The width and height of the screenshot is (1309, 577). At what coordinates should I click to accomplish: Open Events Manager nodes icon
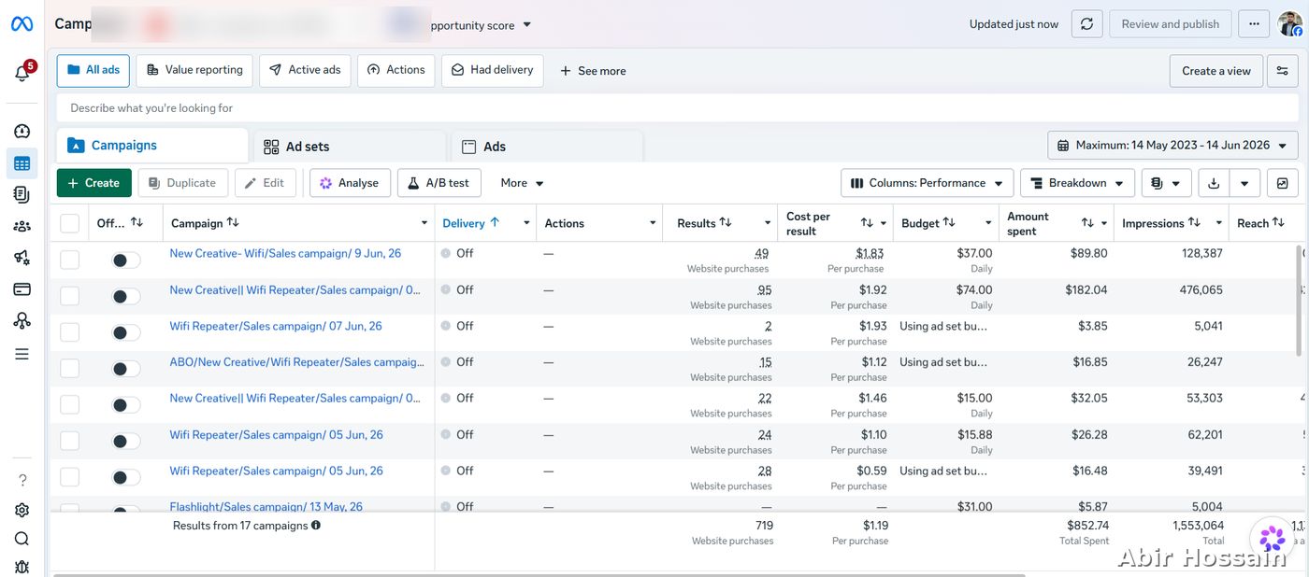22,321
